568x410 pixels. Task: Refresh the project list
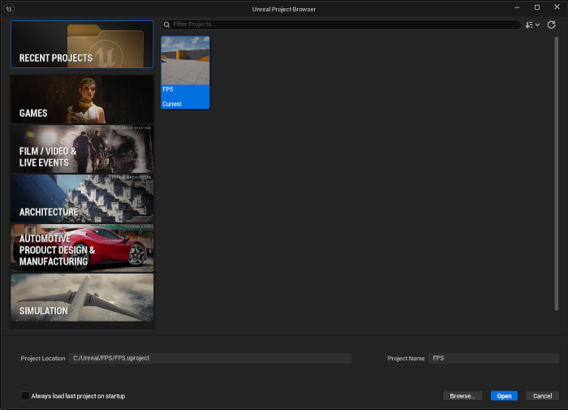click(x=552, y=25)
